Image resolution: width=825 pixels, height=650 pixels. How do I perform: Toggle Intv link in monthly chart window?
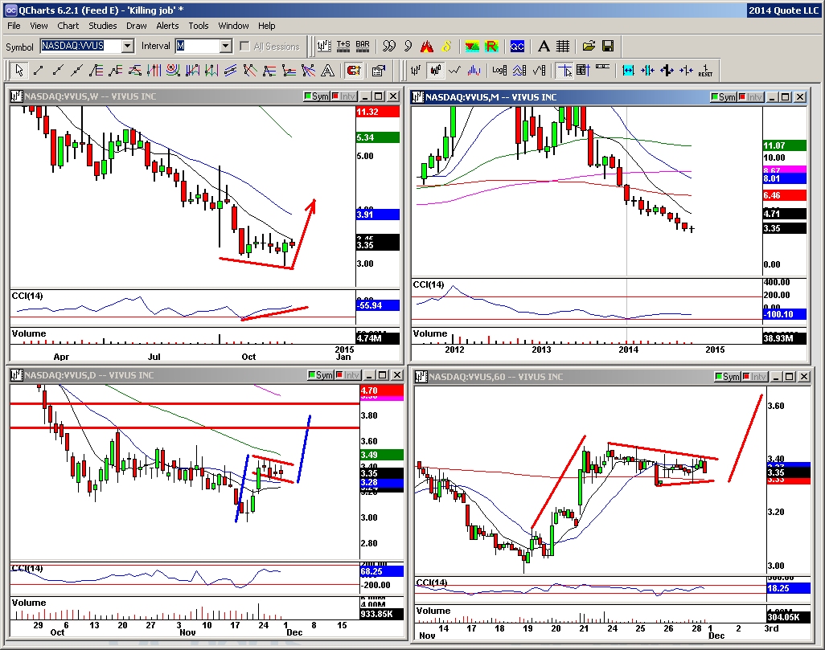(x=751, y=96)
